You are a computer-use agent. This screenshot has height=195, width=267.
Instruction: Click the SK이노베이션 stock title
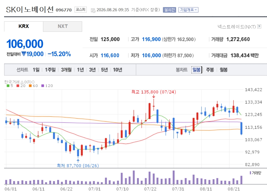click(x=30, y=10)
